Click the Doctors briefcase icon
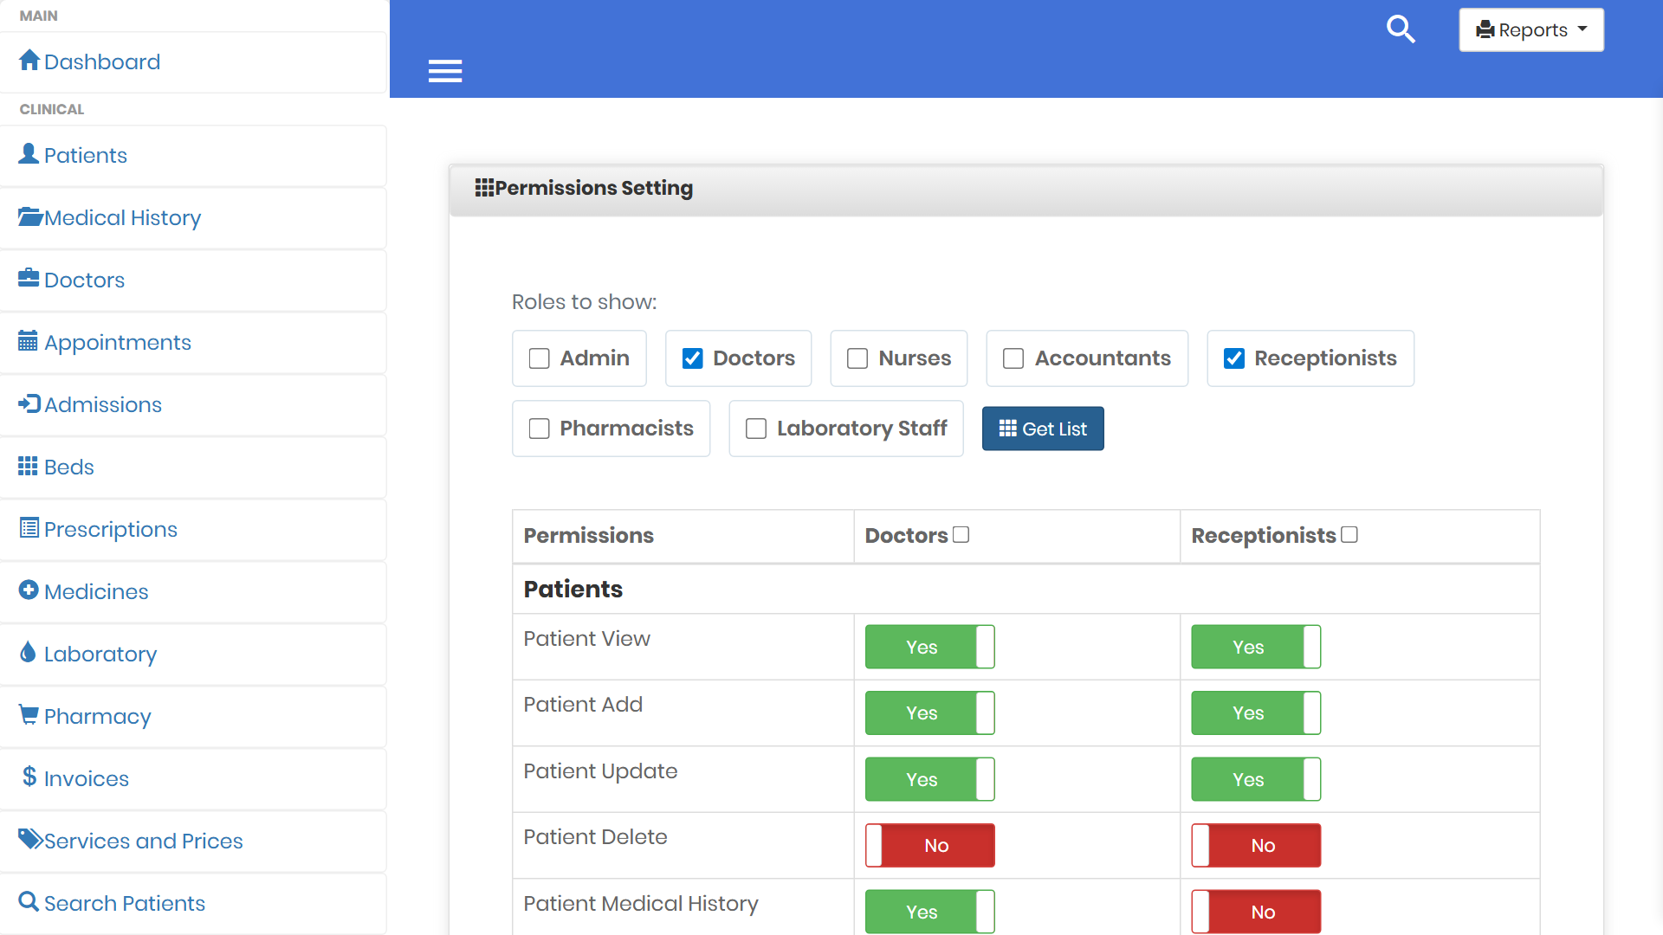This screenshot has height=935, width=1663. click(x=29, y=278)
